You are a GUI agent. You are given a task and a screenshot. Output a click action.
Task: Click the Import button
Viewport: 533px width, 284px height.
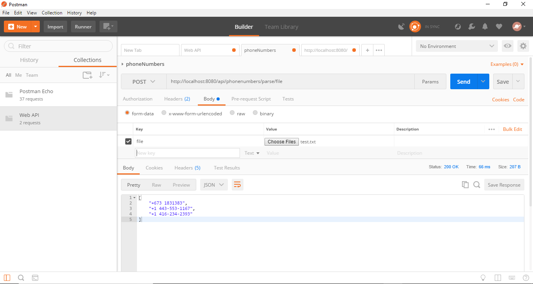coord(55,26)
